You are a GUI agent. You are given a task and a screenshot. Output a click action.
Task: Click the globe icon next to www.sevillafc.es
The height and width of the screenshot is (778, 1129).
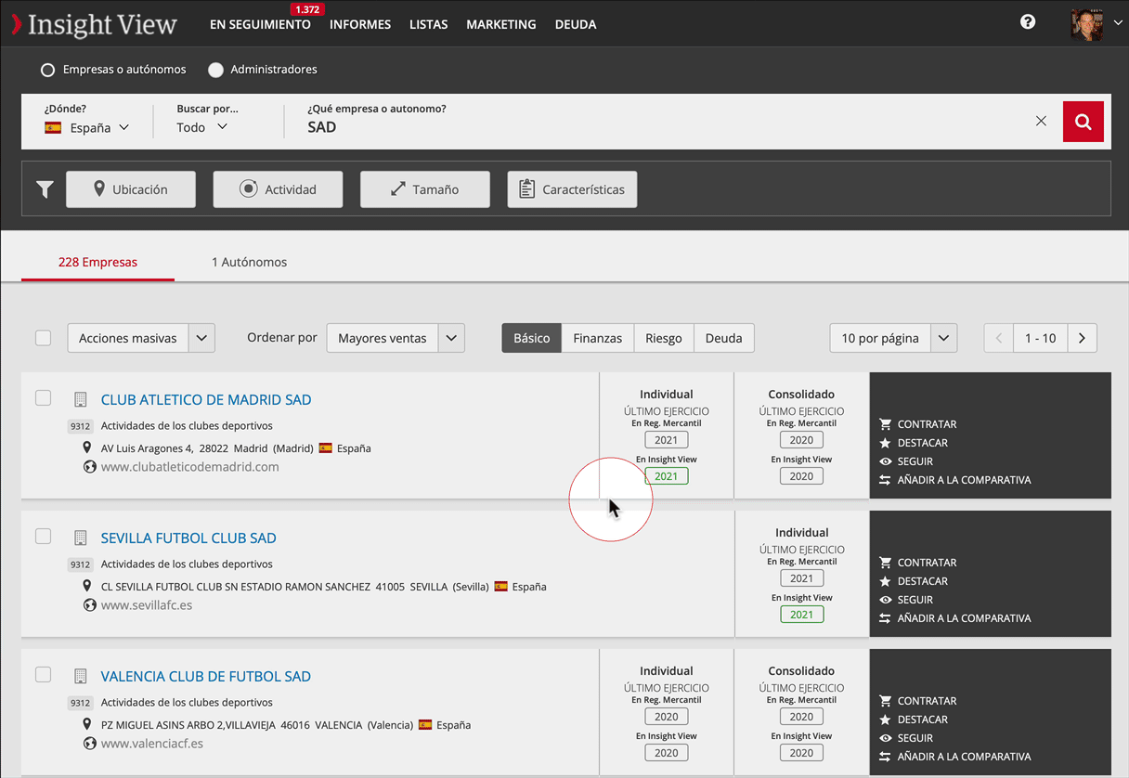89,605
